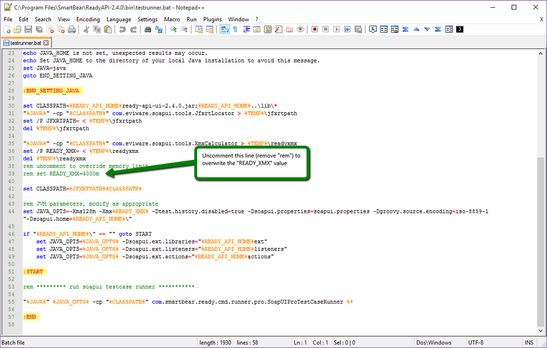
Task: Click the New file toolbar icon
Action: [x=7, y=30]
